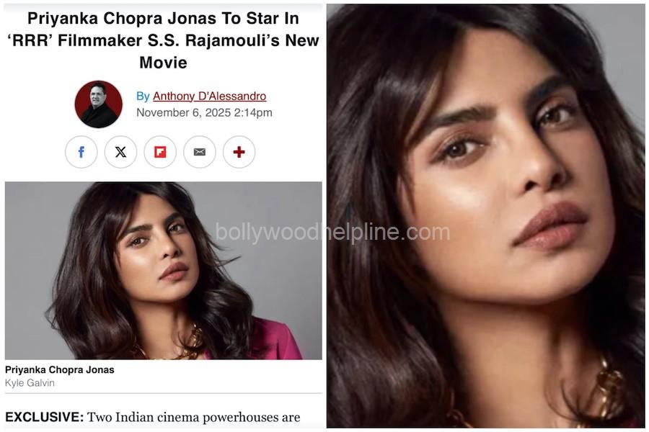Screen dimensions: 649x432
Task: Open Anthony D'Alessandro author link
Action: (209, 96)
